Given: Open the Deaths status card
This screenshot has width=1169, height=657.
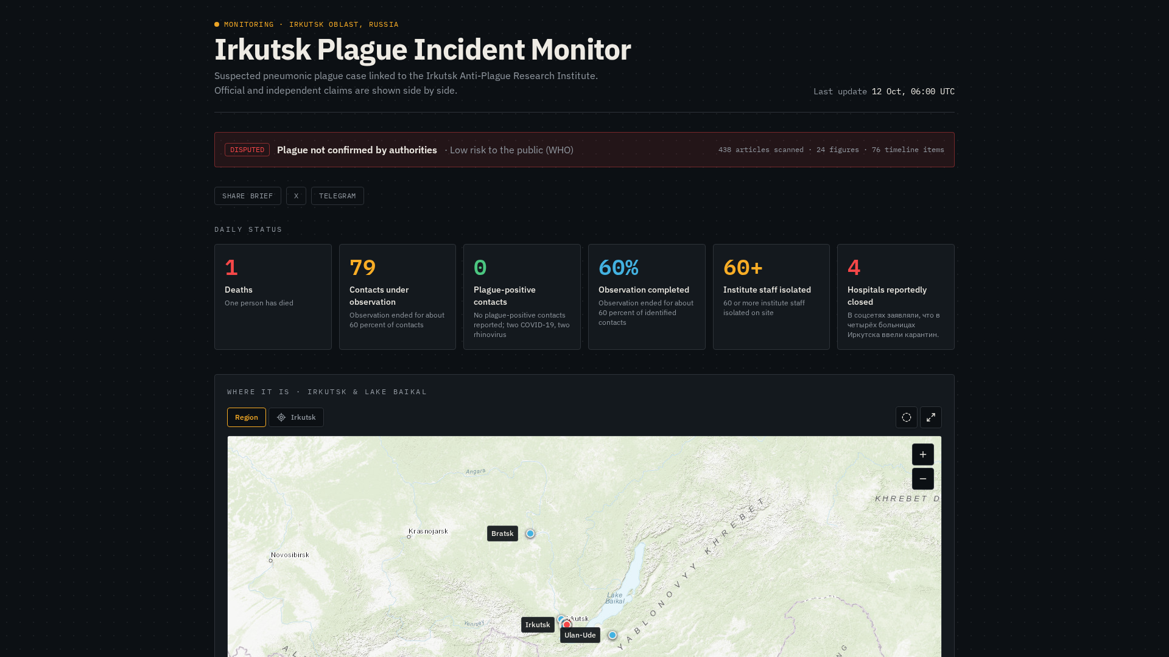Looking at the screenshot, I should pyautogui.click(x=273, y=297).
